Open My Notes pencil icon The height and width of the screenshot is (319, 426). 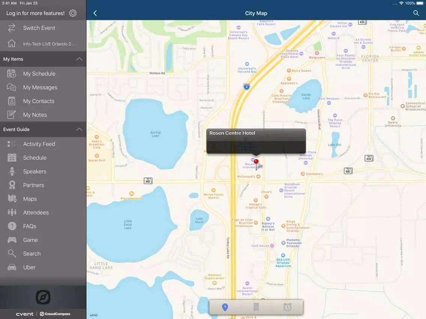[12, 115]
